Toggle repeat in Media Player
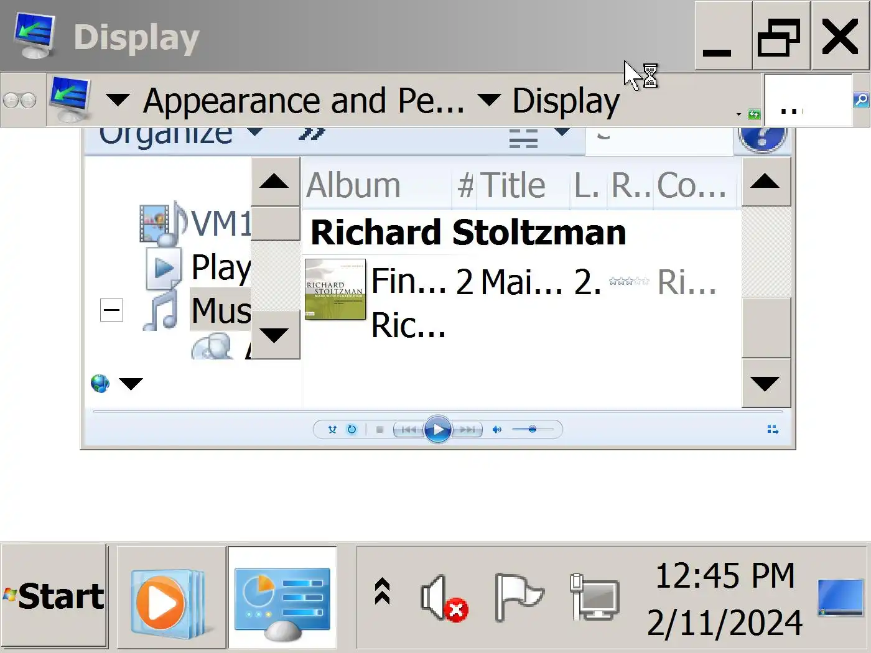The height and width of the screenshot is (653, 871). click(x=352, y=429)
